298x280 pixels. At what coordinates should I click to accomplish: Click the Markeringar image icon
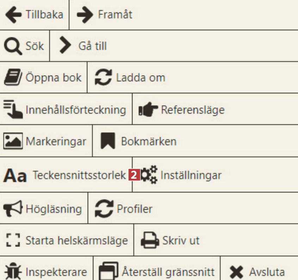tap(13, 141)
